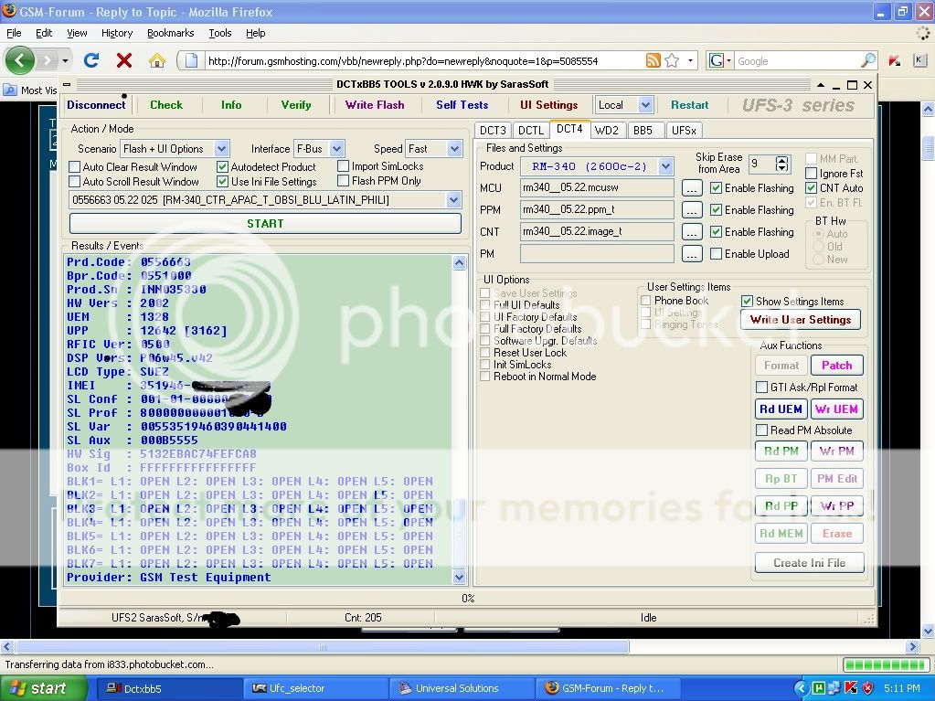The image size is (935, 701).
Task: Enable Flash PPM Only checkbox
Action: pos(343,181)
